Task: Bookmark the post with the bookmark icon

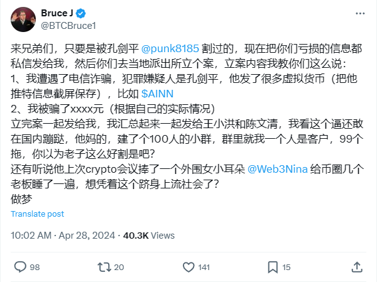Action: click(x=273, y=267)
